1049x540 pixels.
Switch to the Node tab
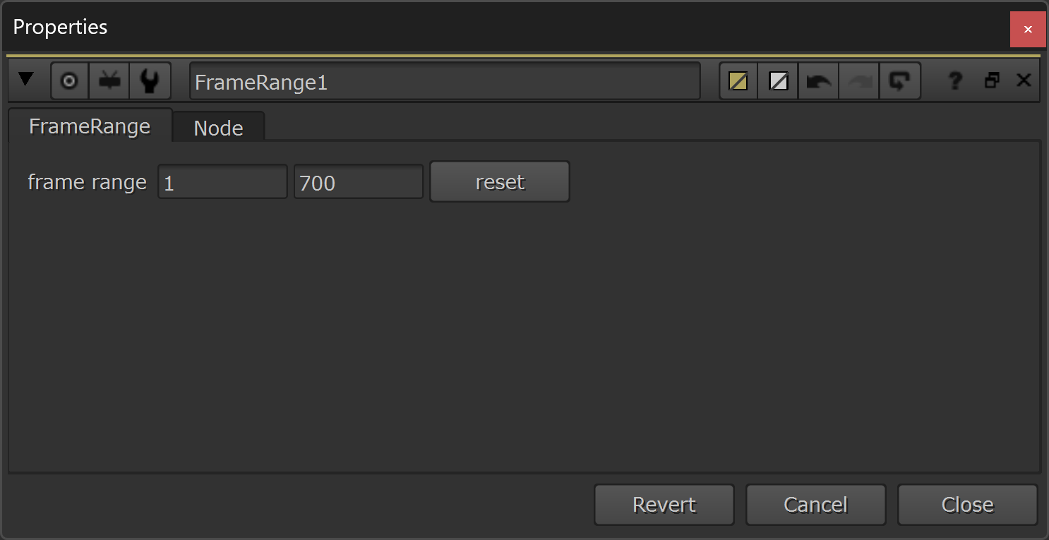pyautogui.click(x=219, y=127)
